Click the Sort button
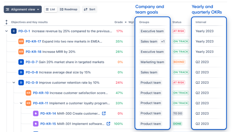 pyautogui.click(x=89, y=9)
